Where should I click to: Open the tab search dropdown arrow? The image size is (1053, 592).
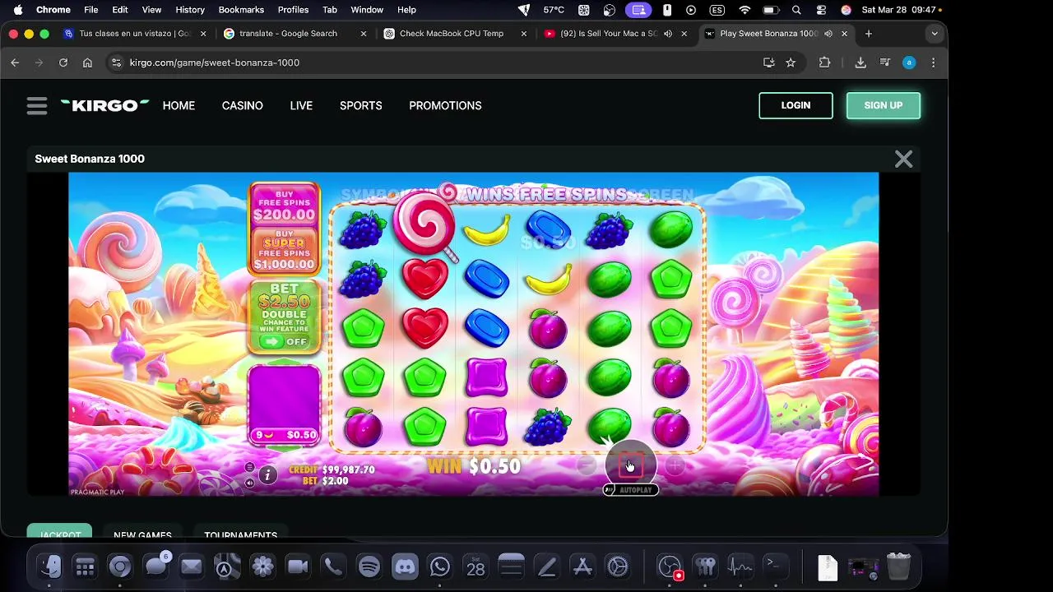[934, 34]
